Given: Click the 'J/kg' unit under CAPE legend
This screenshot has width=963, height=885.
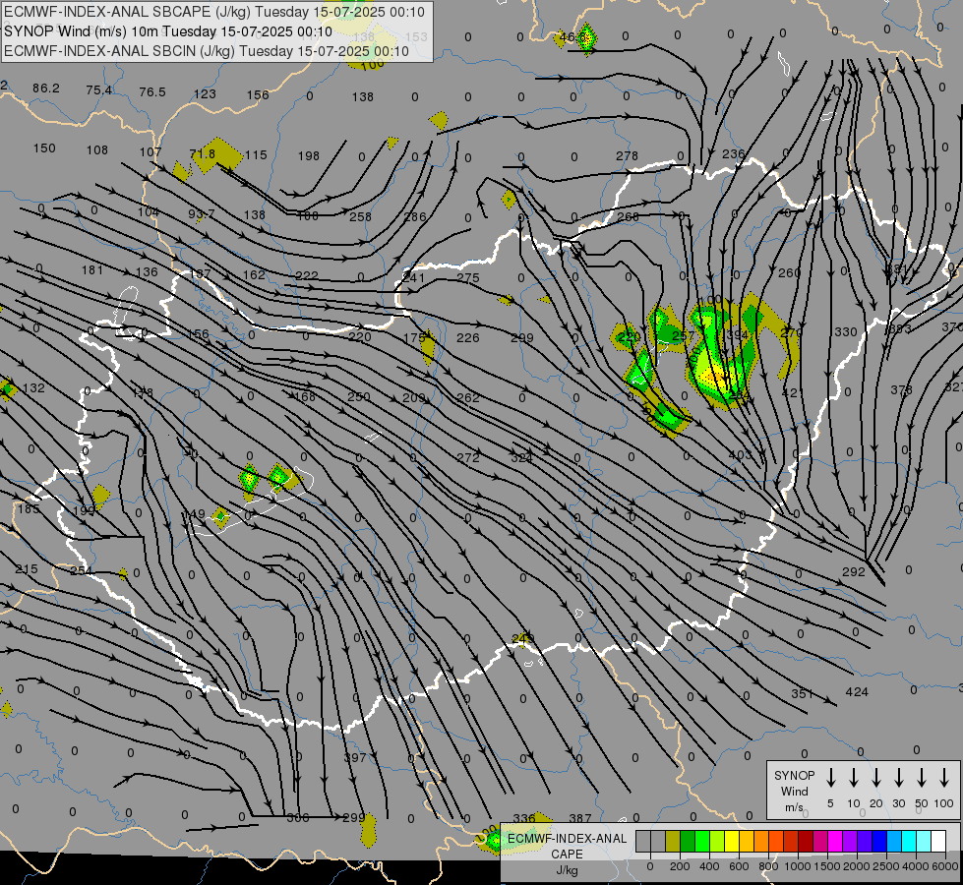Looking at the screenshot, I should click(x=567, y=870).
